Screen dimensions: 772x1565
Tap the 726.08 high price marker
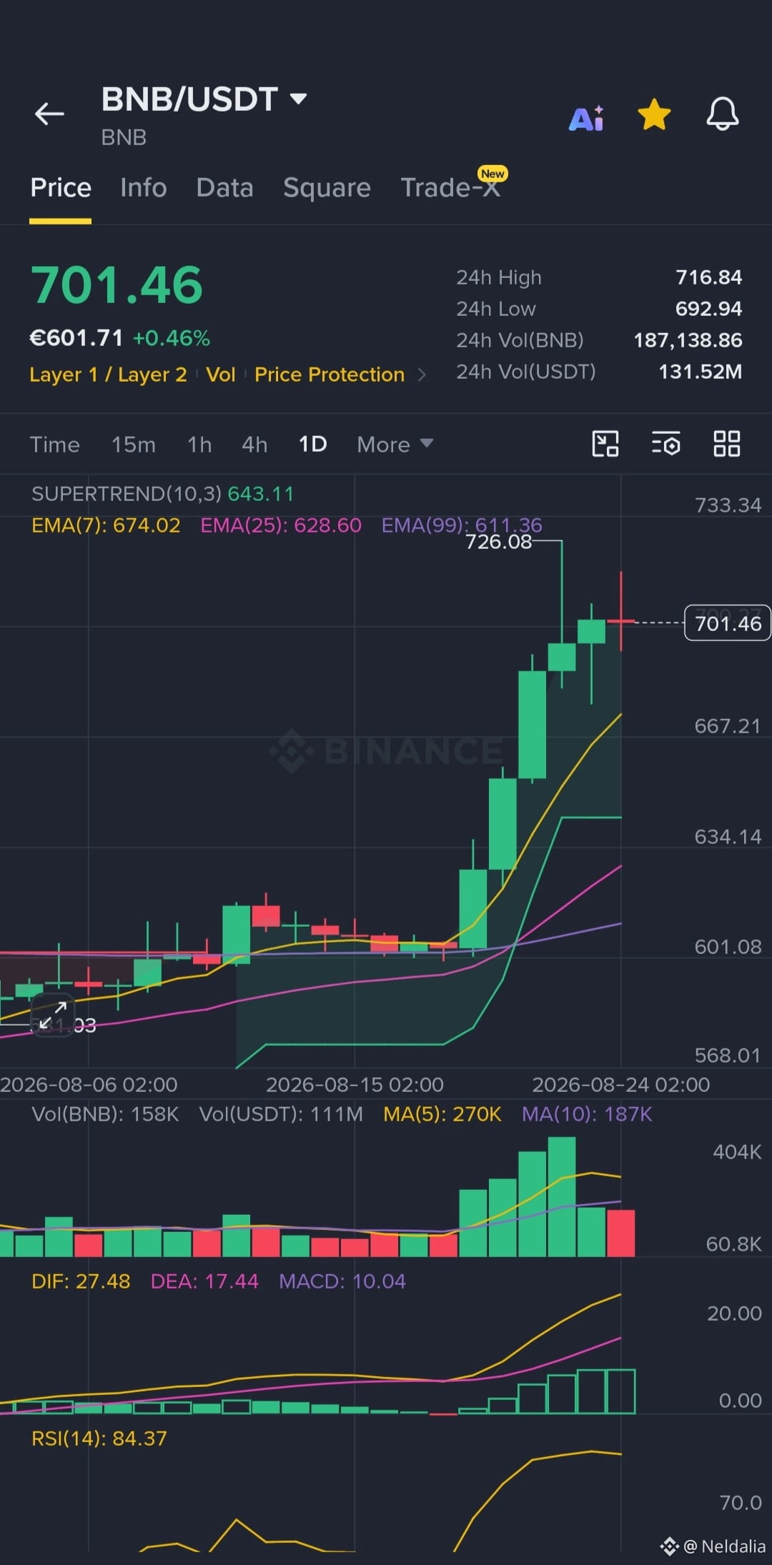pyautogui.click(x=499, y=542)
